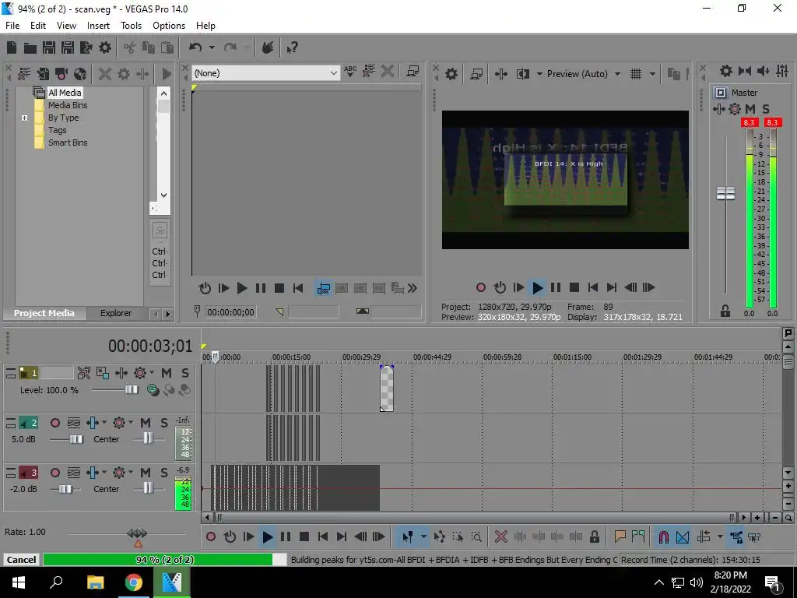Open the Undo history dropdown arrow
The height and width of the screenshot is (598, 797).
212,47
